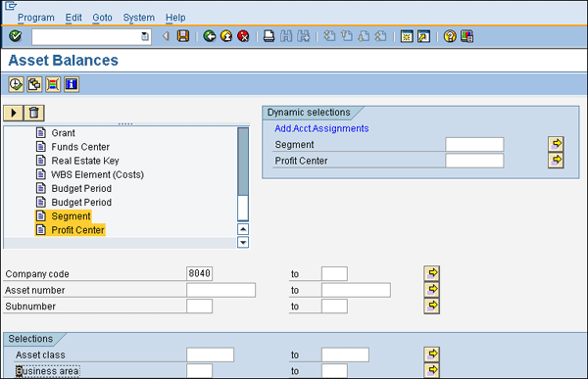Click the Save floppy disk icon
Viewport: 588px width, 379px height.
point(183,36)
